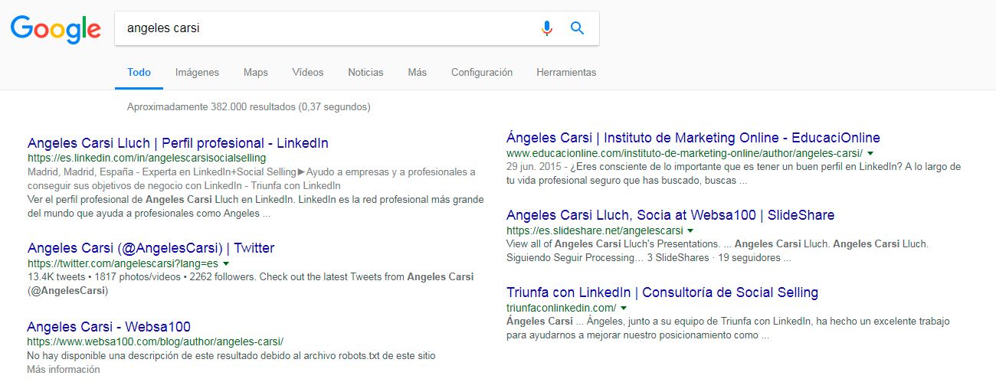Click the search box containing angeles carsi
The image size is (996, 392).
[x=322, y=28]
